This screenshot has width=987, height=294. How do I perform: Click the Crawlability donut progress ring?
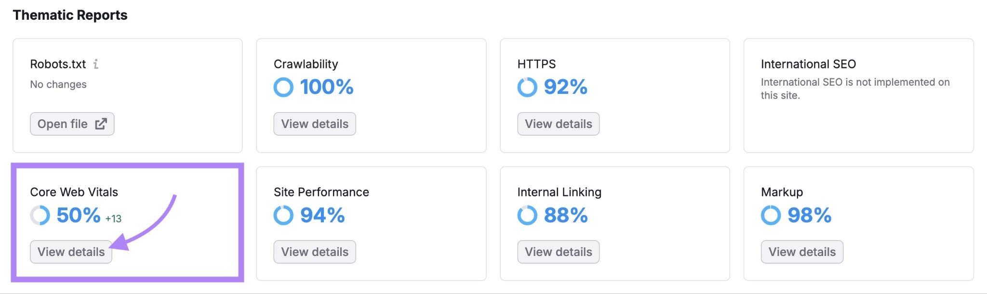click(x=284, y=87)
